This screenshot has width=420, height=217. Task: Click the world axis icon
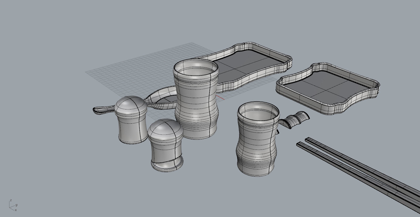13,205
